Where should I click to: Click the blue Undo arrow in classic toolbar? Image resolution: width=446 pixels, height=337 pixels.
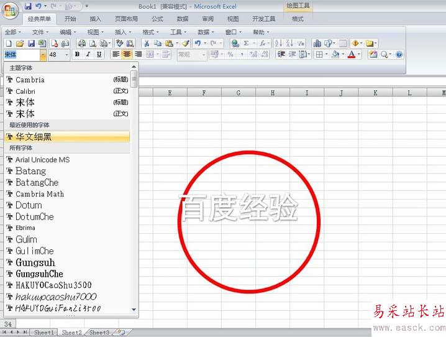click(198, 44)
